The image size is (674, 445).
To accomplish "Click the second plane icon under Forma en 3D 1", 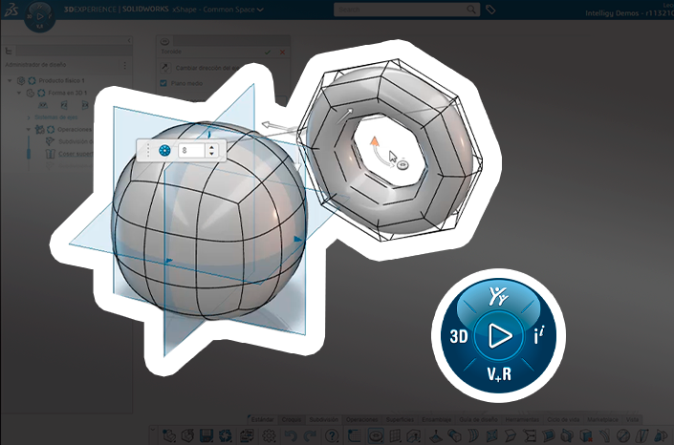I will pos(64,105).
